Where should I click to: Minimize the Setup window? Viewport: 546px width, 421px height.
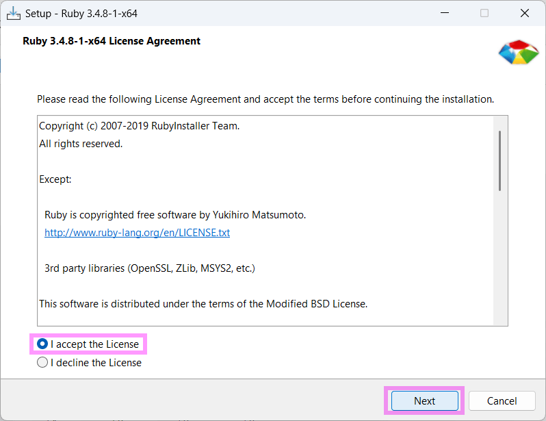[x=445, y=13]
